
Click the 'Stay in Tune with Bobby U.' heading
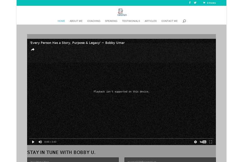pyautogui.click(x=61, y=152)
